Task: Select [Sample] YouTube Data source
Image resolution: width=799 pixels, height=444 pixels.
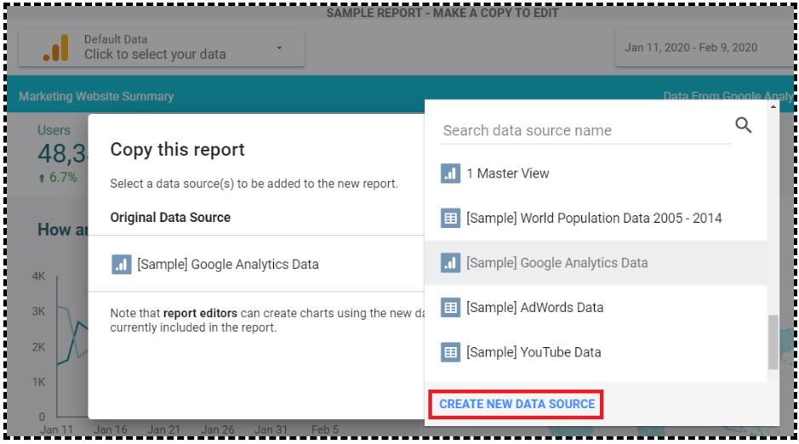Action: click(595, 352)
